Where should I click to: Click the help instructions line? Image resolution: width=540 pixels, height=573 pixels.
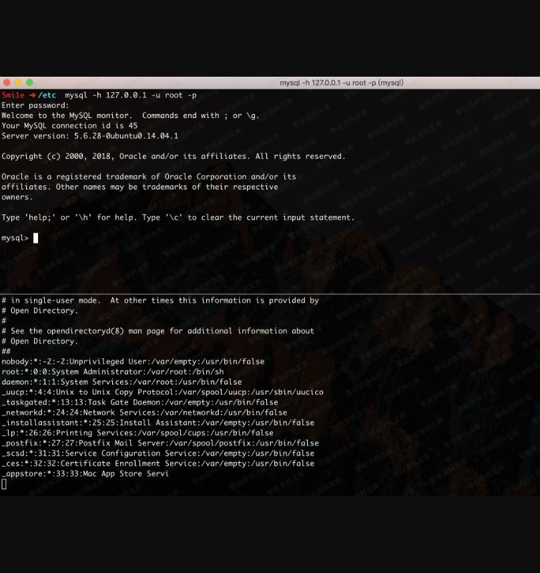click(178, 217)
